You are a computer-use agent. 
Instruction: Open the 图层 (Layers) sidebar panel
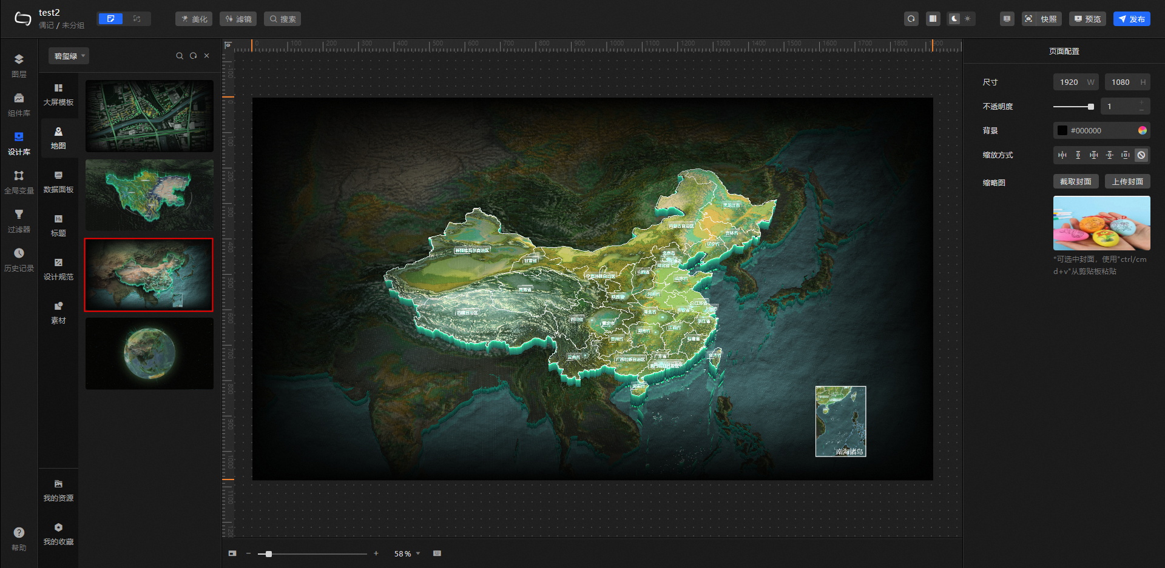pos(19,65)
